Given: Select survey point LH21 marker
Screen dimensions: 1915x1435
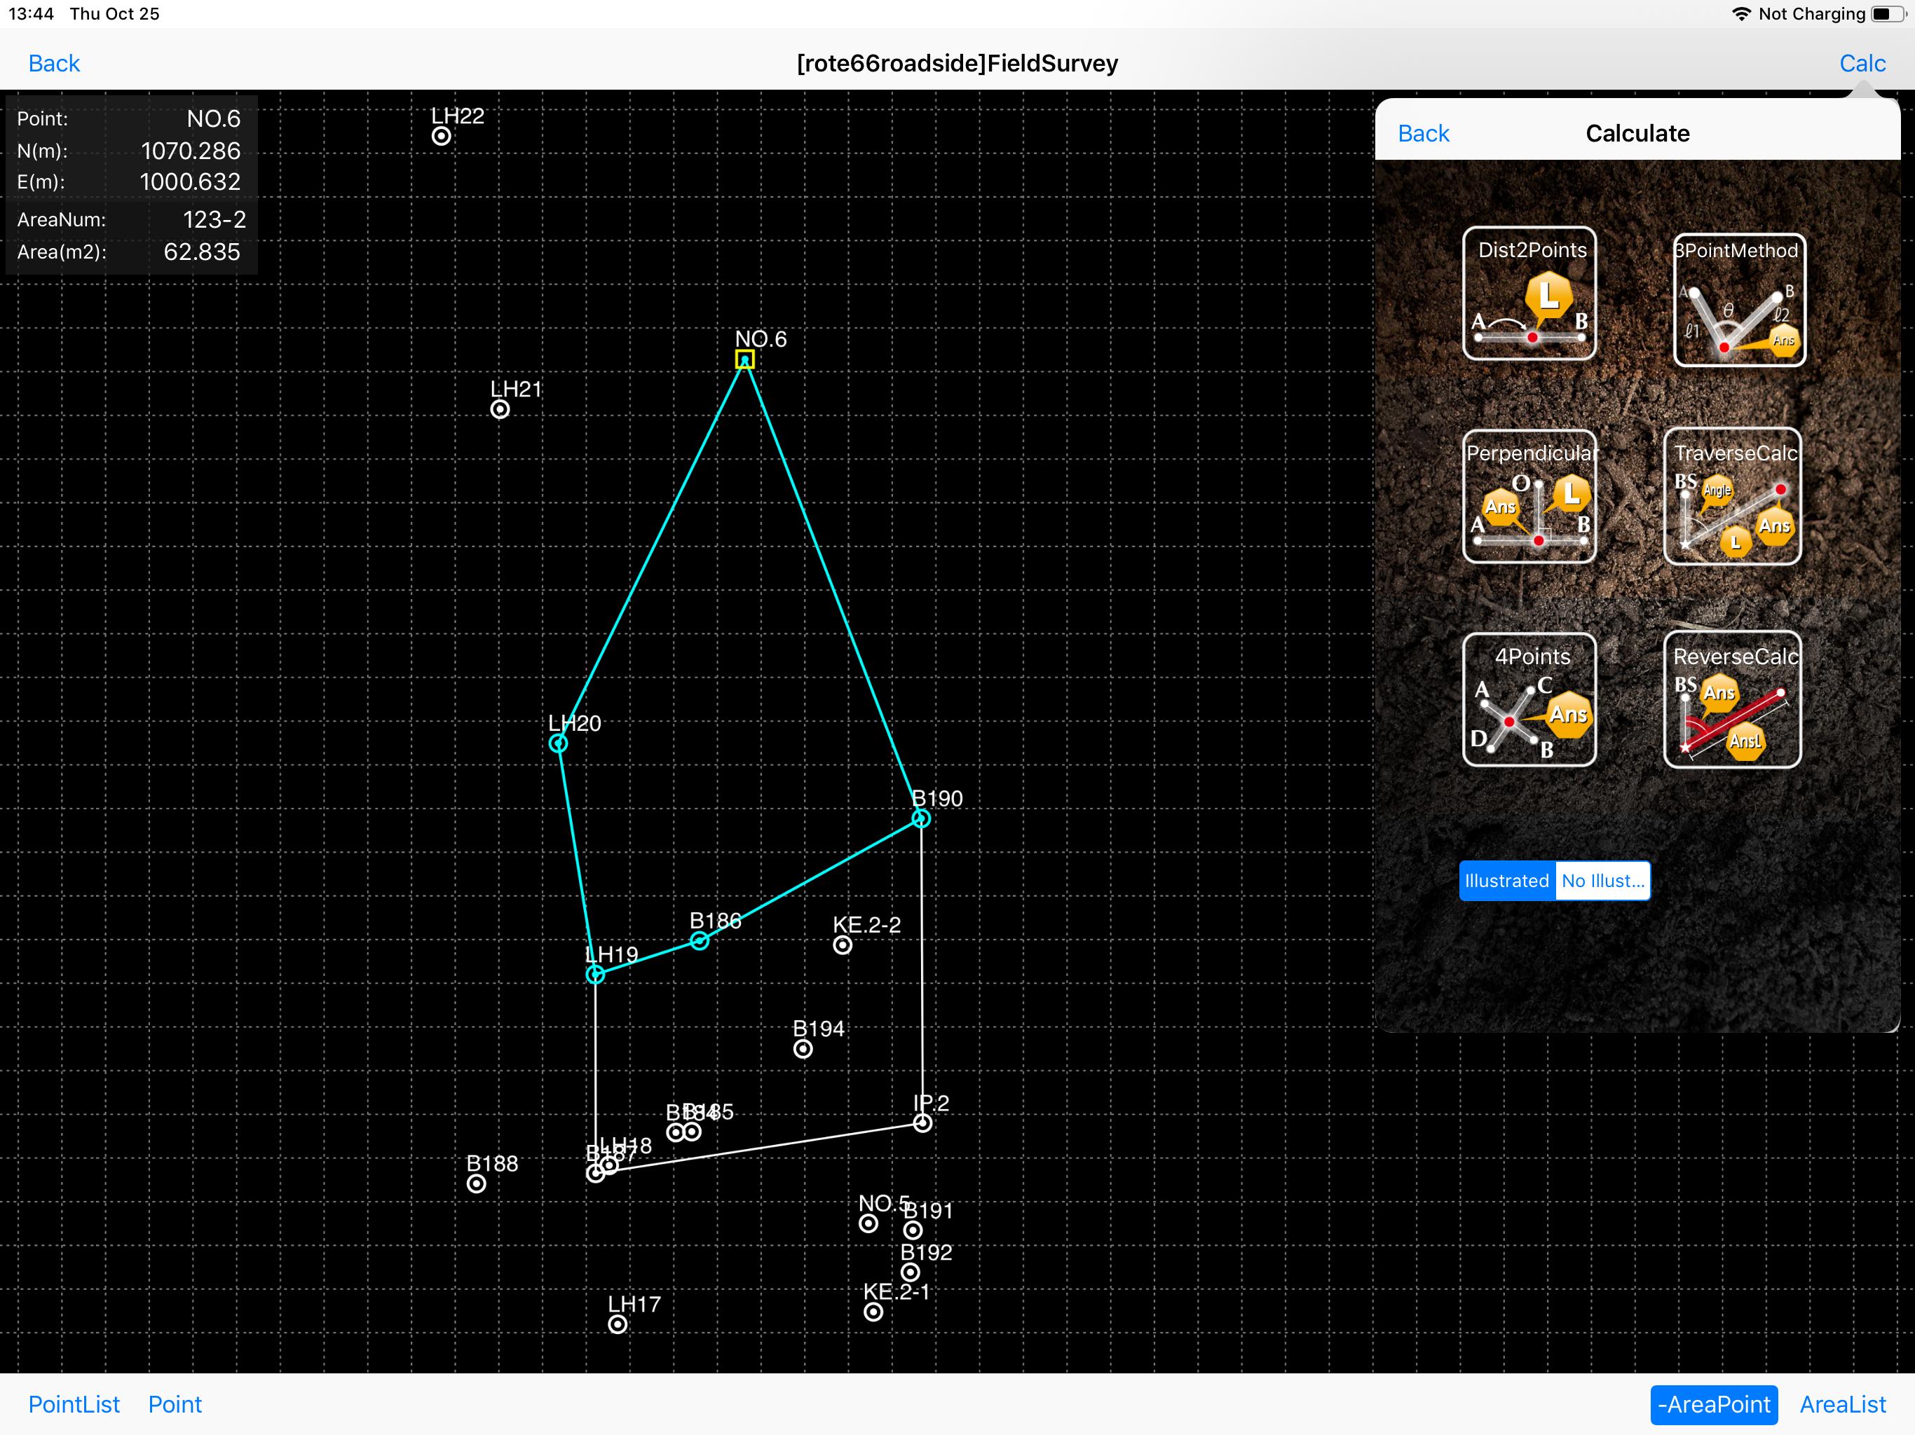Looking at the screenshot, I should click(500, 409).
